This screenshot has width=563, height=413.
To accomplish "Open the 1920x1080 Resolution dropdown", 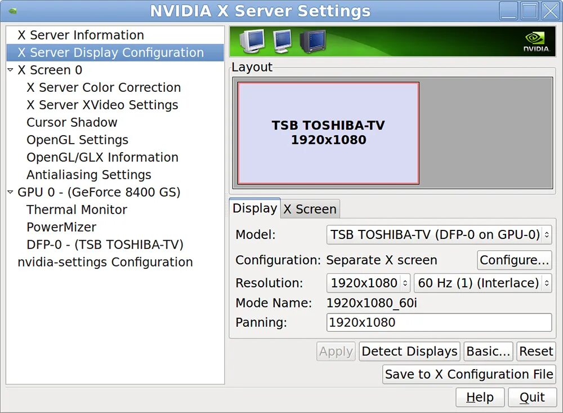I will 368,283.
